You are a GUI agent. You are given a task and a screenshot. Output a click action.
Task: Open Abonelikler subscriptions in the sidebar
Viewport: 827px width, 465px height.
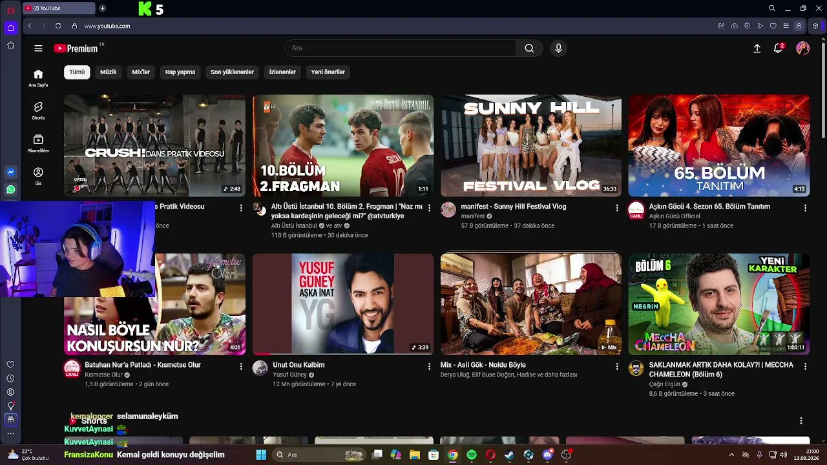pyautogui.click(x=38, y=143)
